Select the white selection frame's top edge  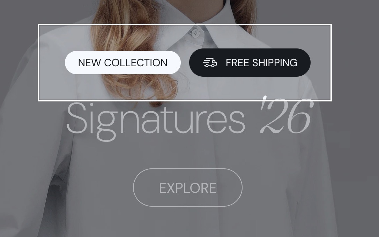coord(185,25)
